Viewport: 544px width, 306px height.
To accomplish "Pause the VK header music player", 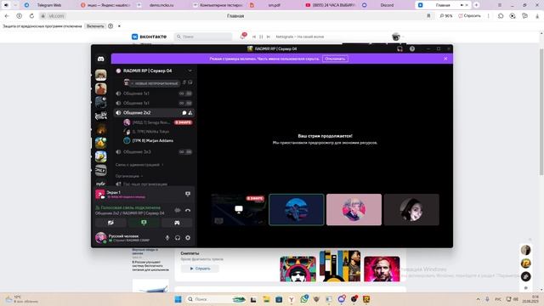I will click(261, 37).
